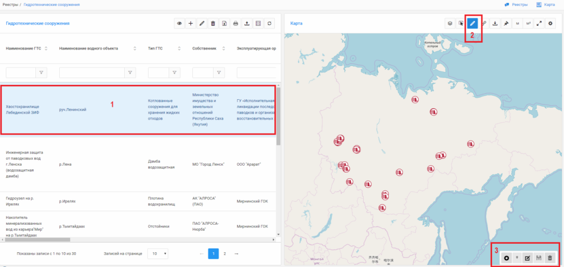Toggle the pin icon in map toolbar
This screenshot has height=267, width=564.
(506, 23)
